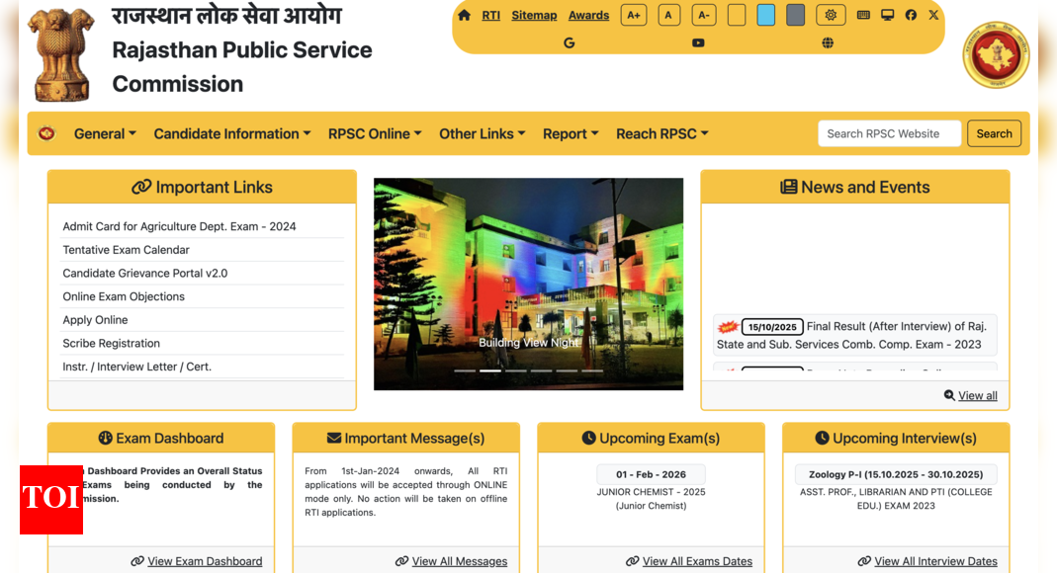The width and height of the screenshot is (1057, 573).
Task: Click the Google G icon
Action: (570, 42)
